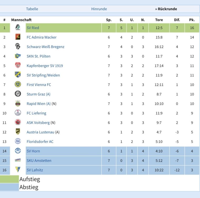Screen dimensions: 200x198
Task: Switch to the Tabelle tab
Action: coord(32,9)
